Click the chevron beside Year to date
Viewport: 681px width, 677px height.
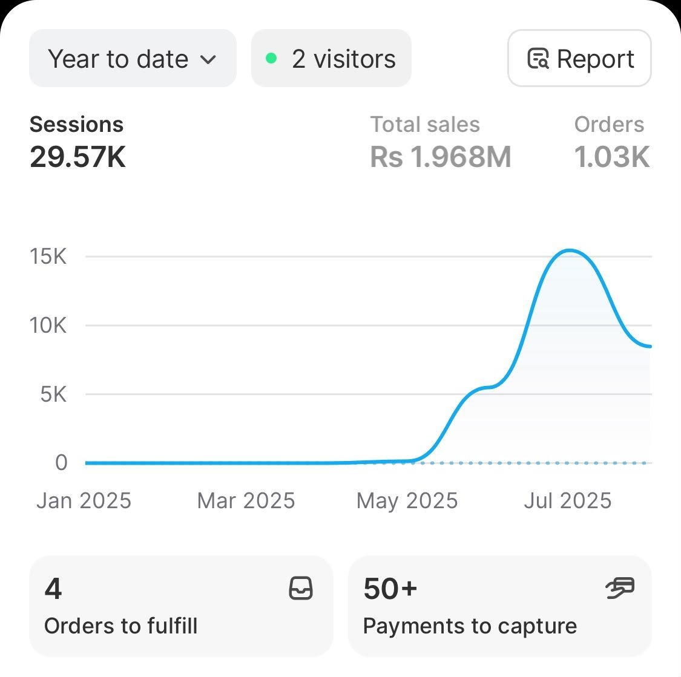208,59
